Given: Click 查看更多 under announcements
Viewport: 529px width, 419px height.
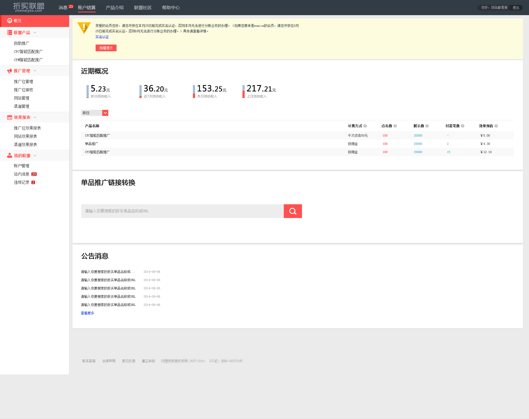Looking at the screenshot, I should [x=87, y=313].
